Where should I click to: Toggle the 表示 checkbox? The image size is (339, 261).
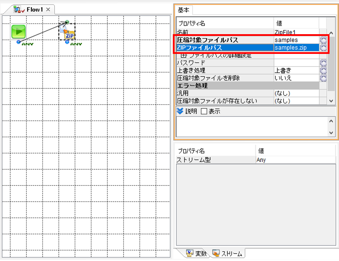coord(204,111)
